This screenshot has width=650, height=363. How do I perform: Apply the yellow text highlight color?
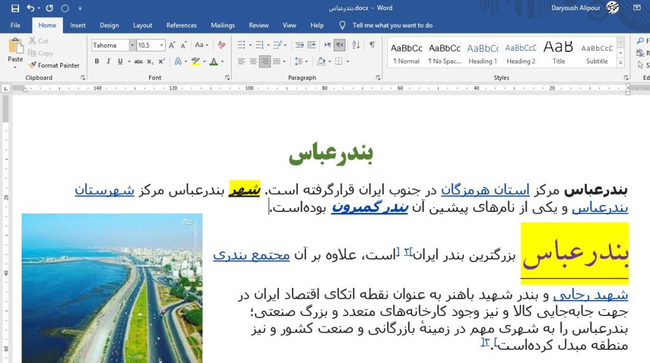(x=196, y=62)
